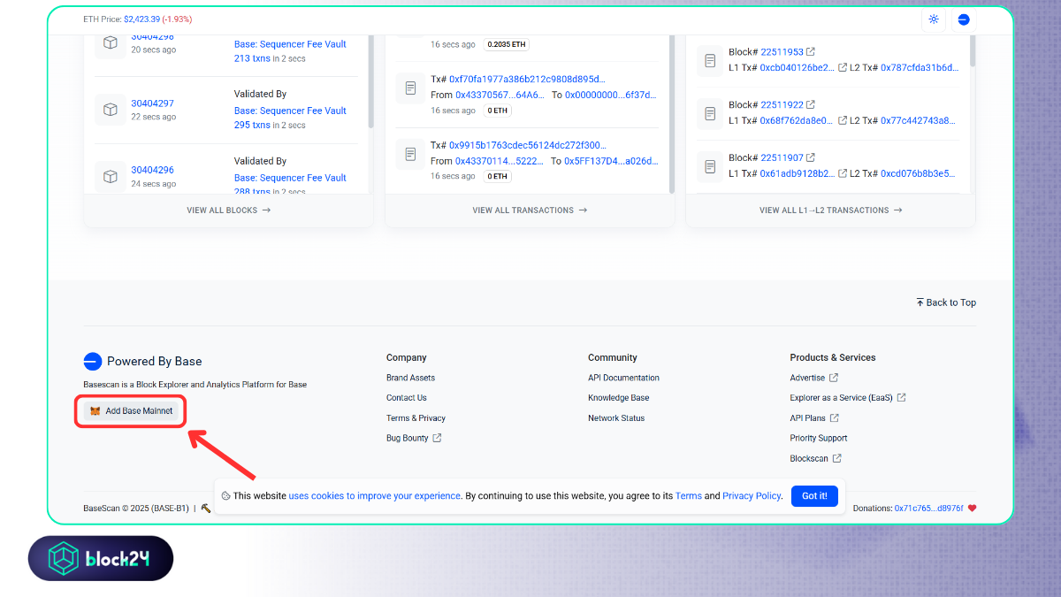The width and height of the screenshot is (1061, 597).
Task: Open Terms link in cookie banner
Action: (x=689, y=496)
